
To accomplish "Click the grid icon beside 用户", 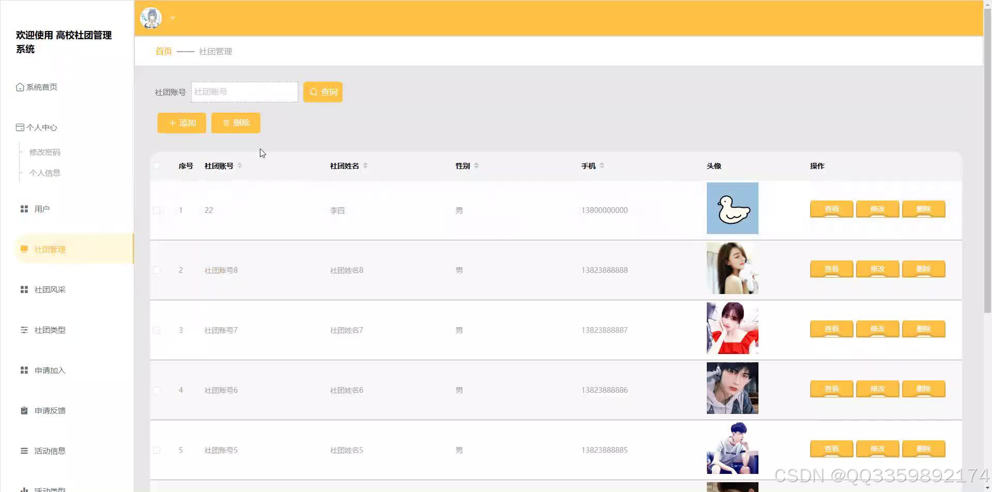I will [24, 209].
